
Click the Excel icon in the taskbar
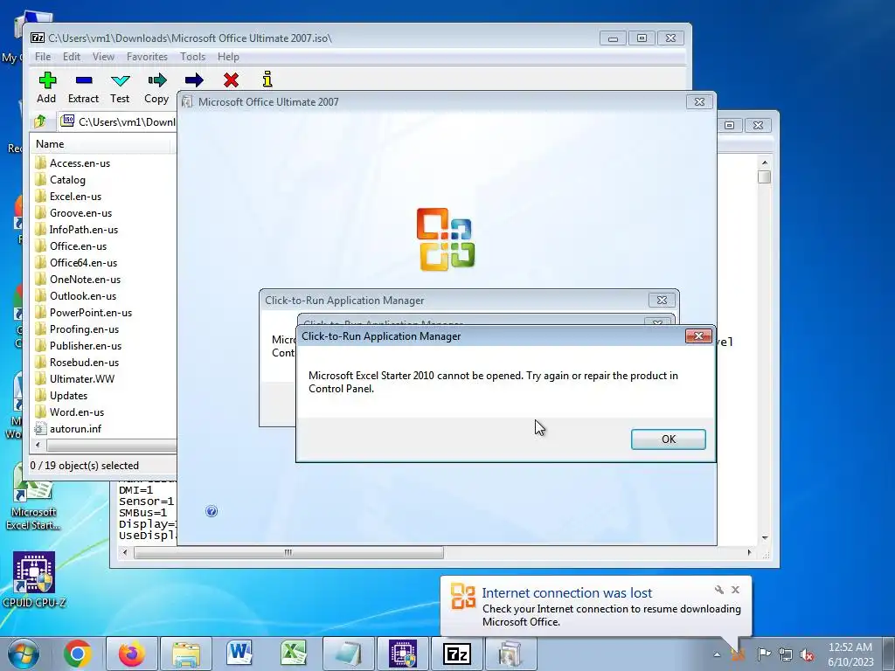click(x=294, y=653)
